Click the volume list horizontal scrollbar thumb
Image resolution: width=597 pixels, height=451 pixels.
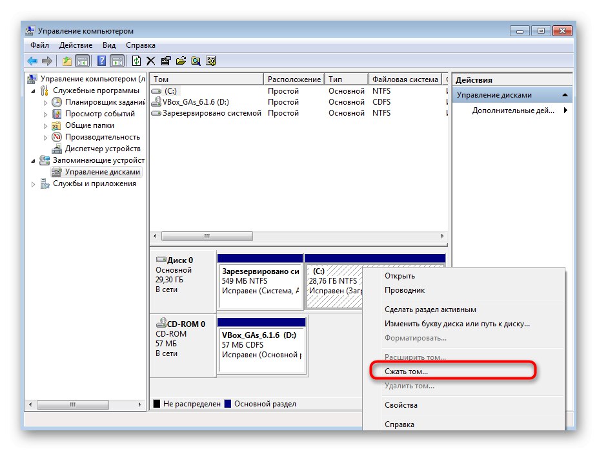coord(207,236)
